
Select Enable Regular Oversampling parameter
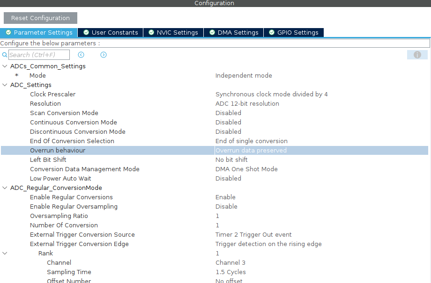[74, 206]
